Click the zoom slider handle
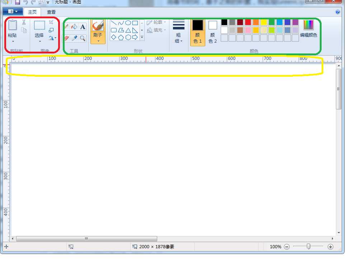Screen dimensions: 351x259 coord(308,246)
